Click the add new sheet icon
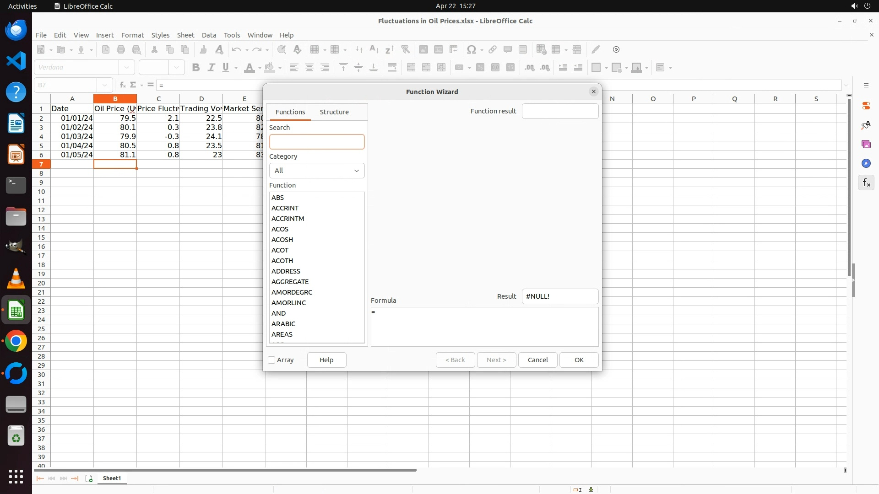 [89, 478]
